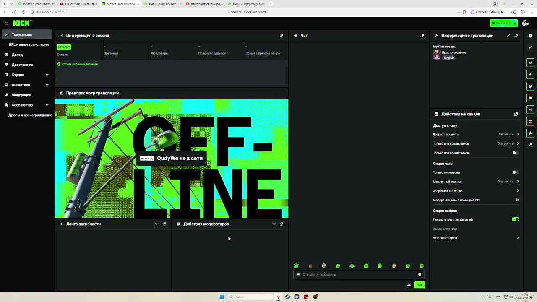Viewport: 537px width, 302px height.
Task: Pop out the Информация о трансляции panel
Action: (x=516, y=36)
